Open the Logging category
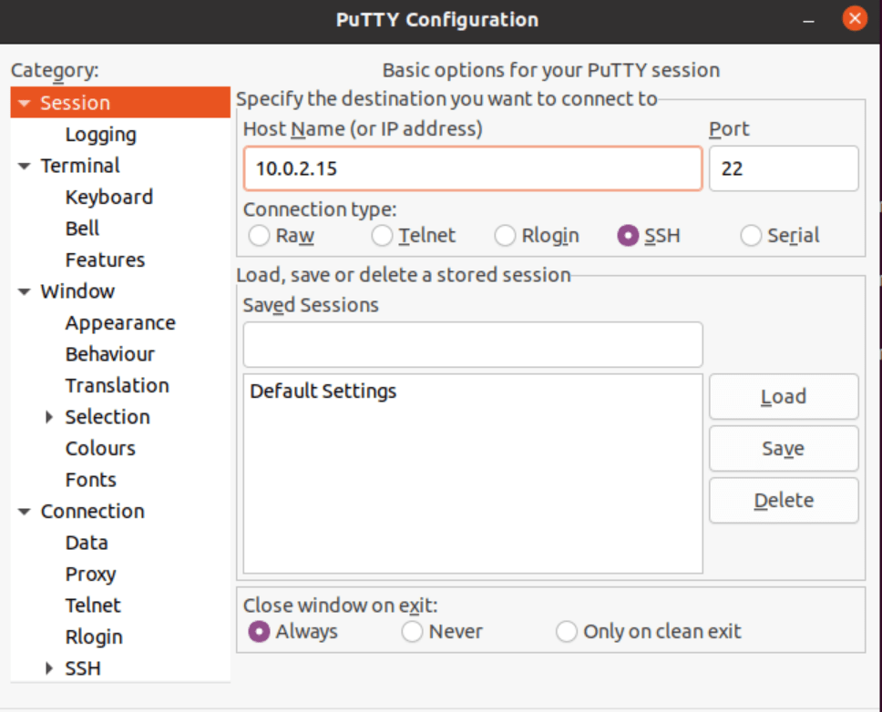Image resolution: width=882 pixels, height=712 pixels. coord(100,135)
